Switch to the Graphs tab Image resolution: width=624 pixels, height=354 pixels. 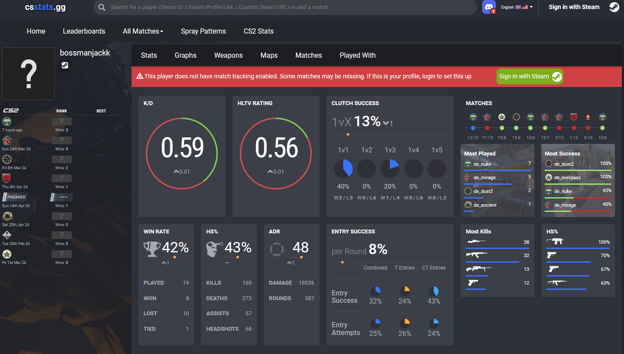(x=185, y=55)
